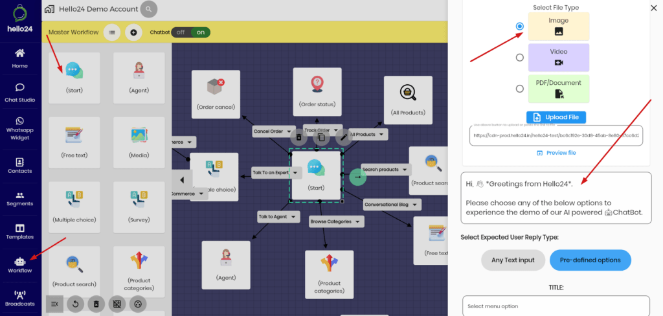Open the Preview file link

556,153
